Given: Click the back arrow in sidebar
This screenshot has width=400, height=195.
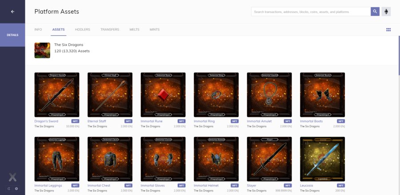Looking at the screenshot, I should tap(12, 12).
